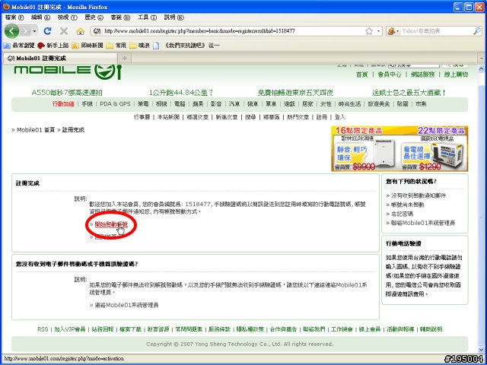Select the Mobile01 註冊完成 tab

(x=61, y=58)
